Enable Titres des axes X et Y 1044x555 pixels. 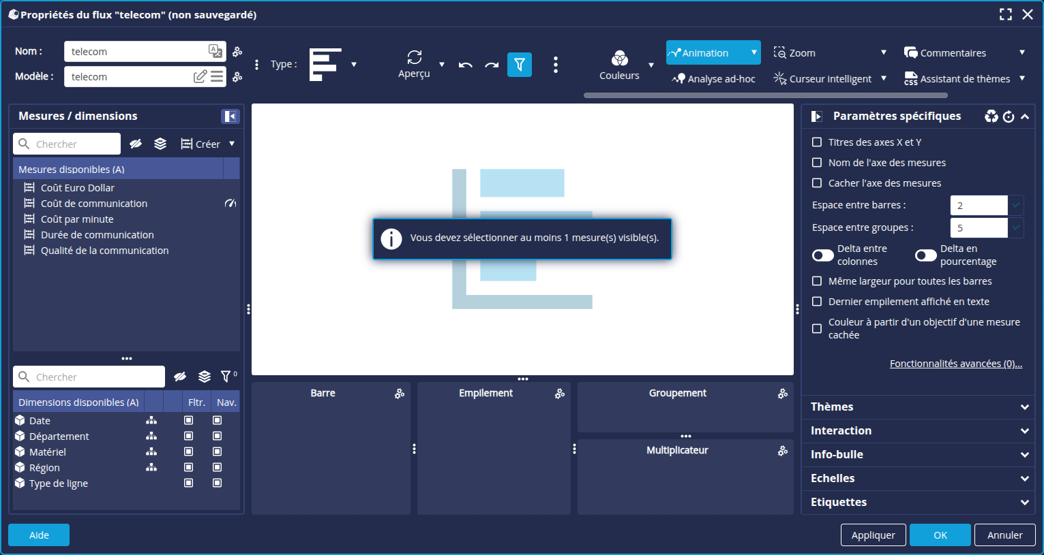817,142
